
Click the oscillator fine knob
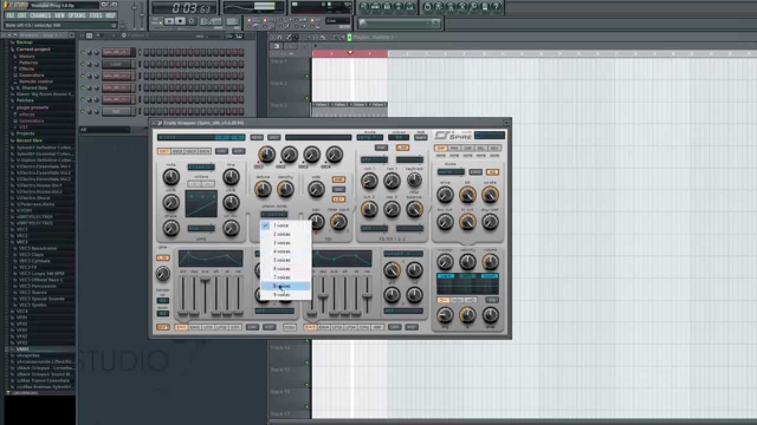231,176
